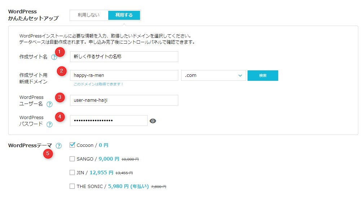
Task: Click the SANGO / 9,000 円 label
Action: point(98,159)
